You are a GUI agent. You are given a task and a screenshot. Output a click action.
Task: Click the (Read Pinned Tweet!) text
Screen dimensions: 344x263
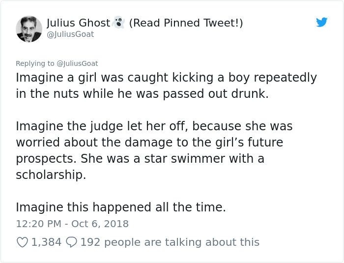coord(186,23)
